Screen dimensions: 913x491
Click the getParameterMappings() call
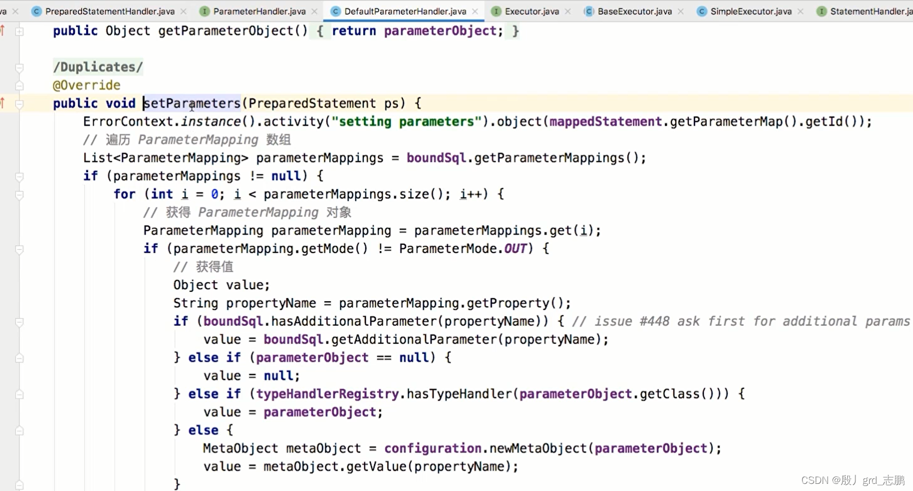click(x=556, y=158)
